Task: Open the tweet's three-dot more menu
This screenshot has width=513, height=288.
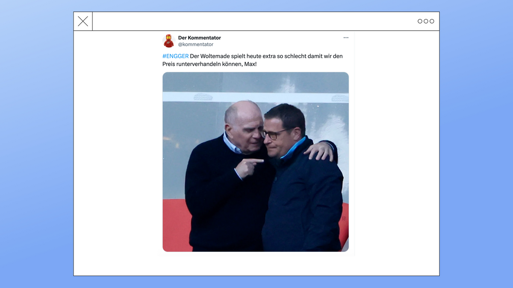Action: tap(346, 38)
